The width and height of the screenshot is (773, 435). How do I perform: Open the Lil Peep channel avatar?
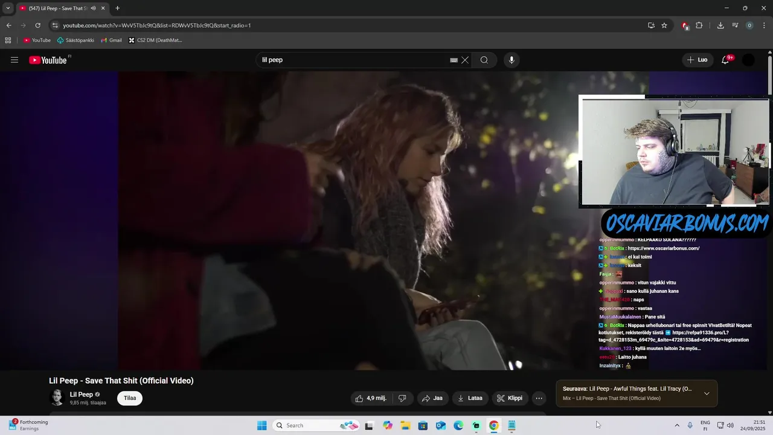[57, 398]
